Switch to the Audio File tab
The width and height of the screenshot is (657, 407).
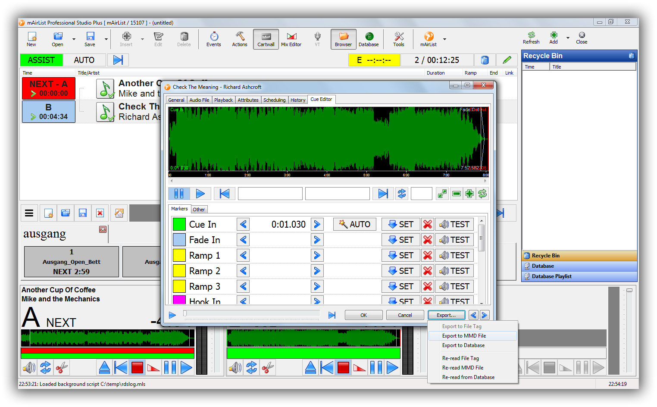coord(199,100)
